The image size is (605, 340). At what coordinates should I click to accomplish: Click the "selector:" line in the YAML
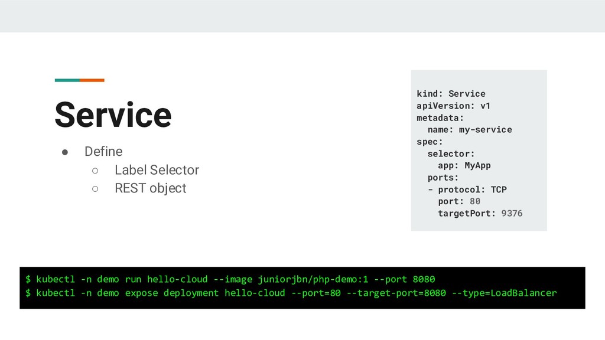tap(451, 153)
